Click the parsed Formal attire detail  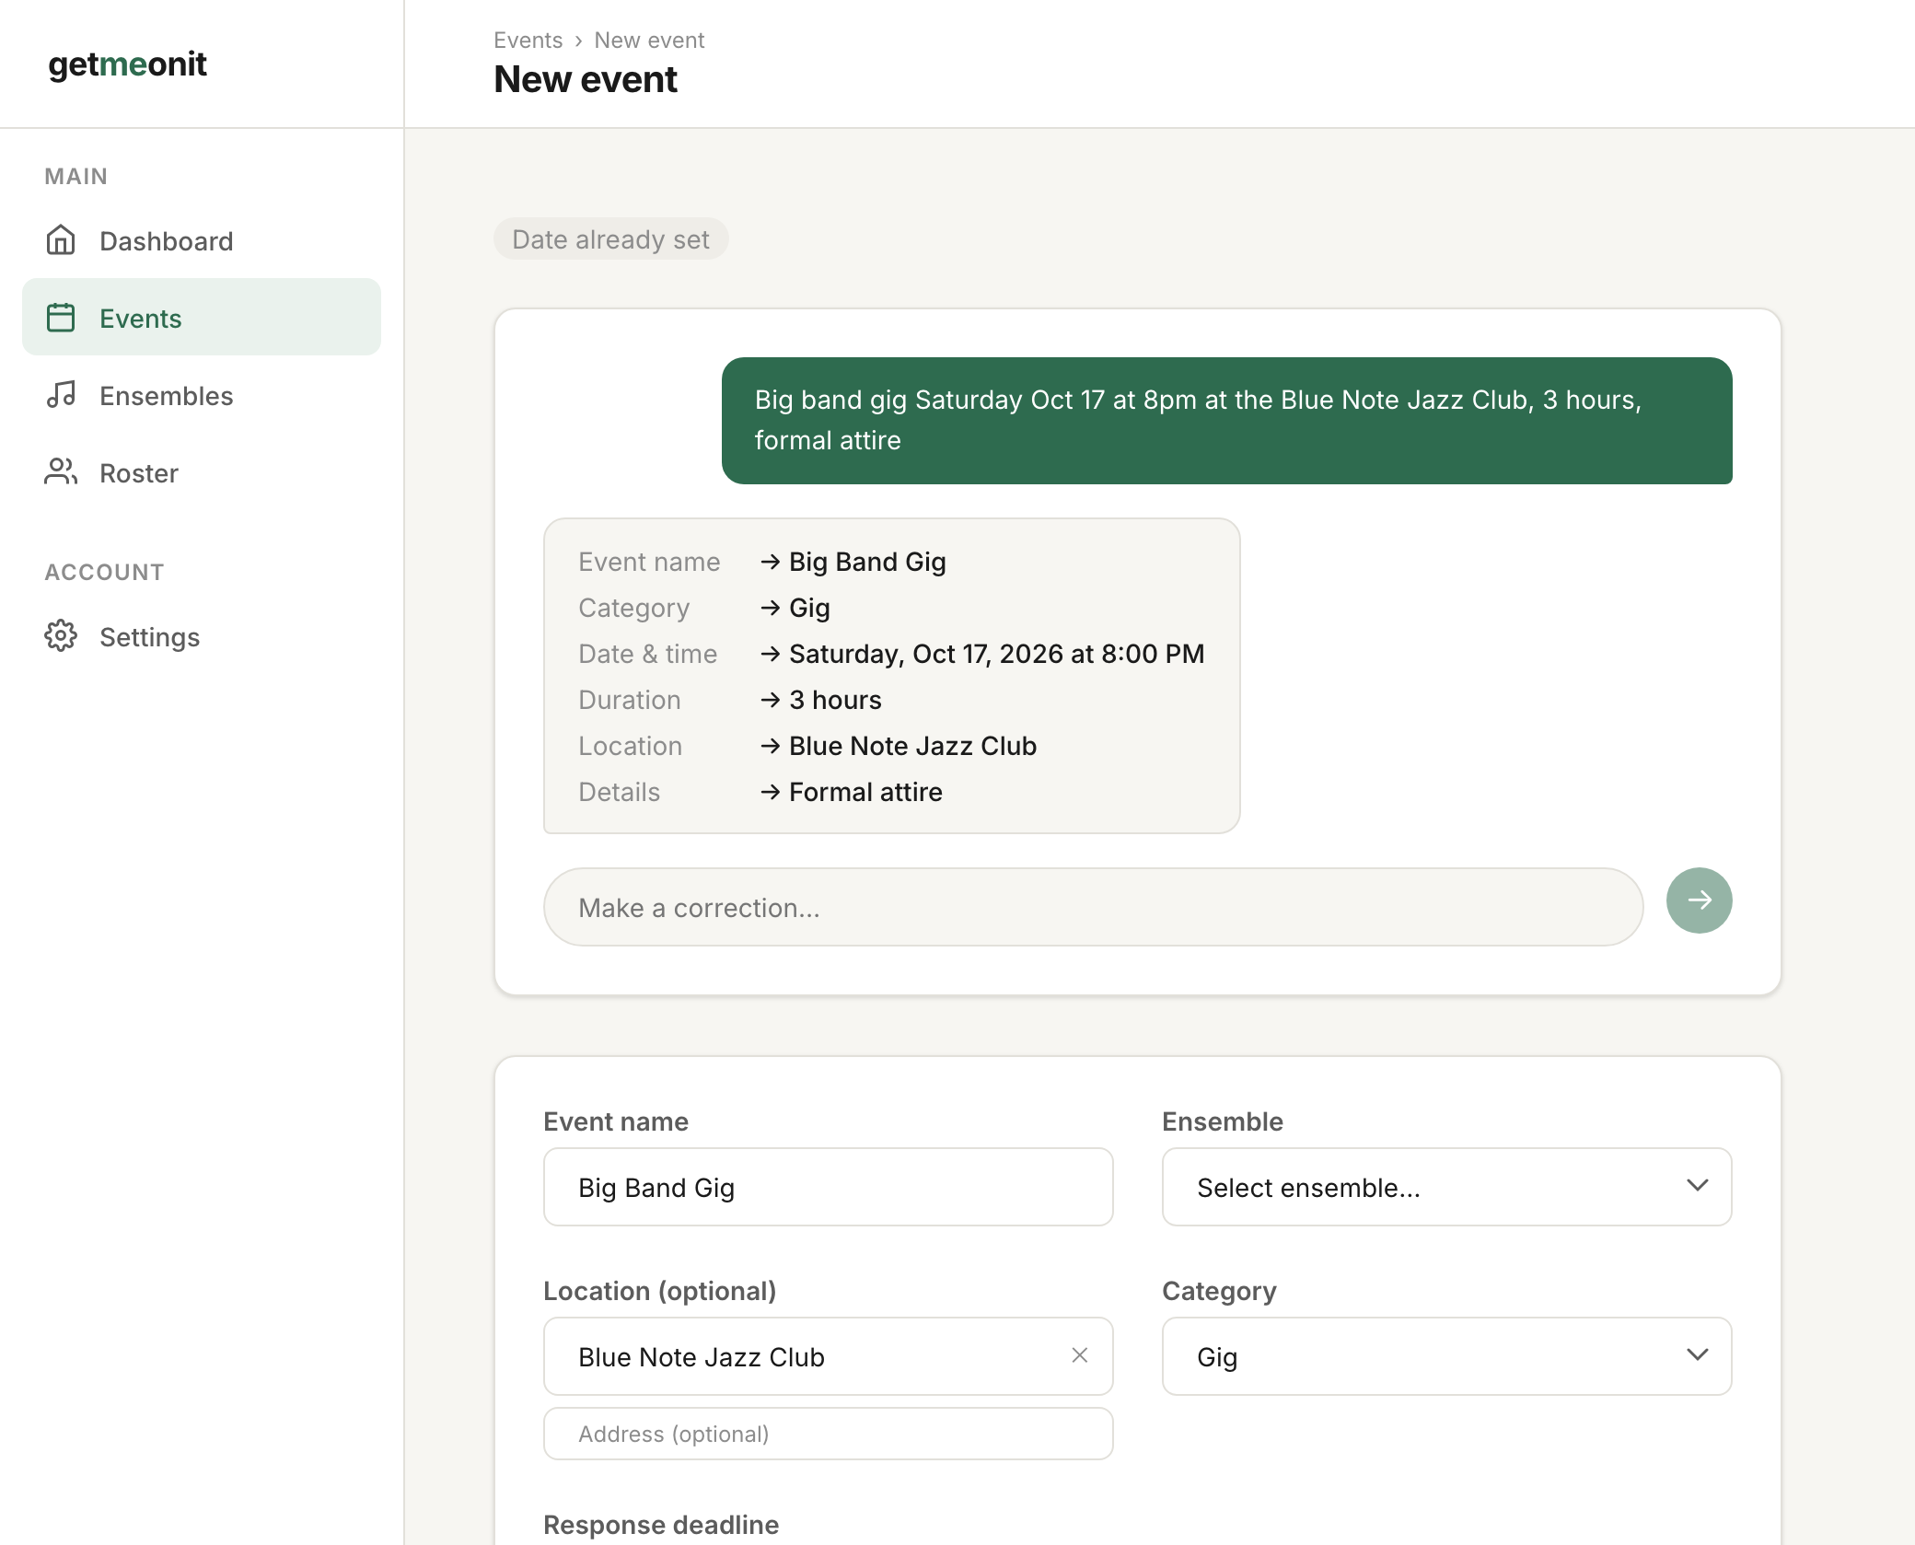pyautogui.click(x=865, y=792)
